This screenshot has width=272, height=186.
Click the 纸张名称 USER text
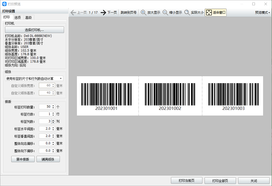17,47
